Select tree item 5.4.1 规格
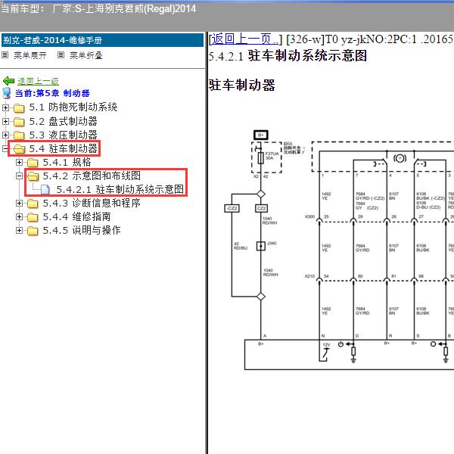 [x=67, y=163]
